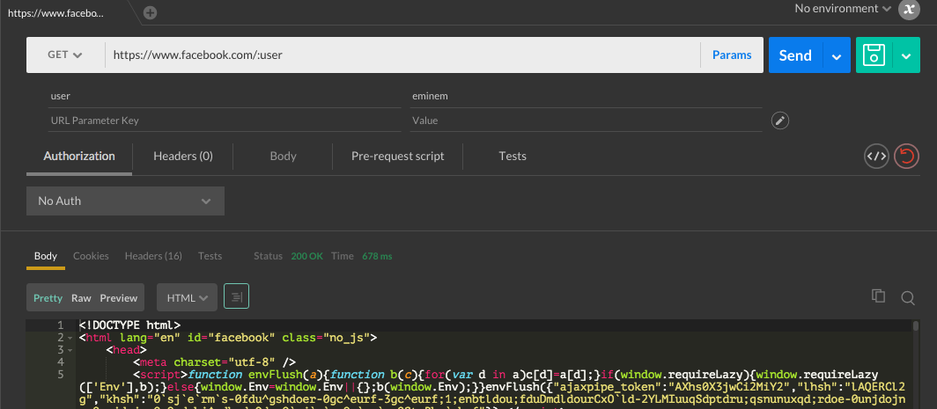This screenshot has height=409, width=937.
Task: Click the 678 ms time value
Action: point(377,256)
